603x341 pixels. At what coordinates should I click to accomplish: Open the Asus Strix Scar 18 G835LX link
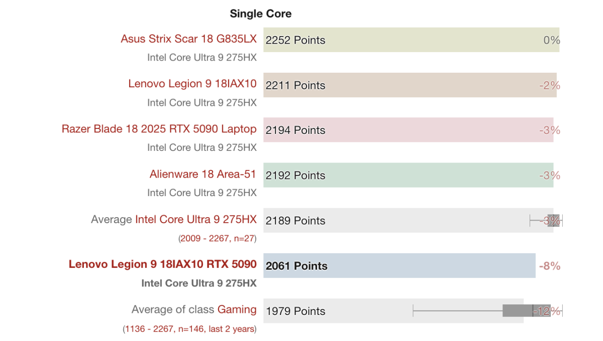188,39
